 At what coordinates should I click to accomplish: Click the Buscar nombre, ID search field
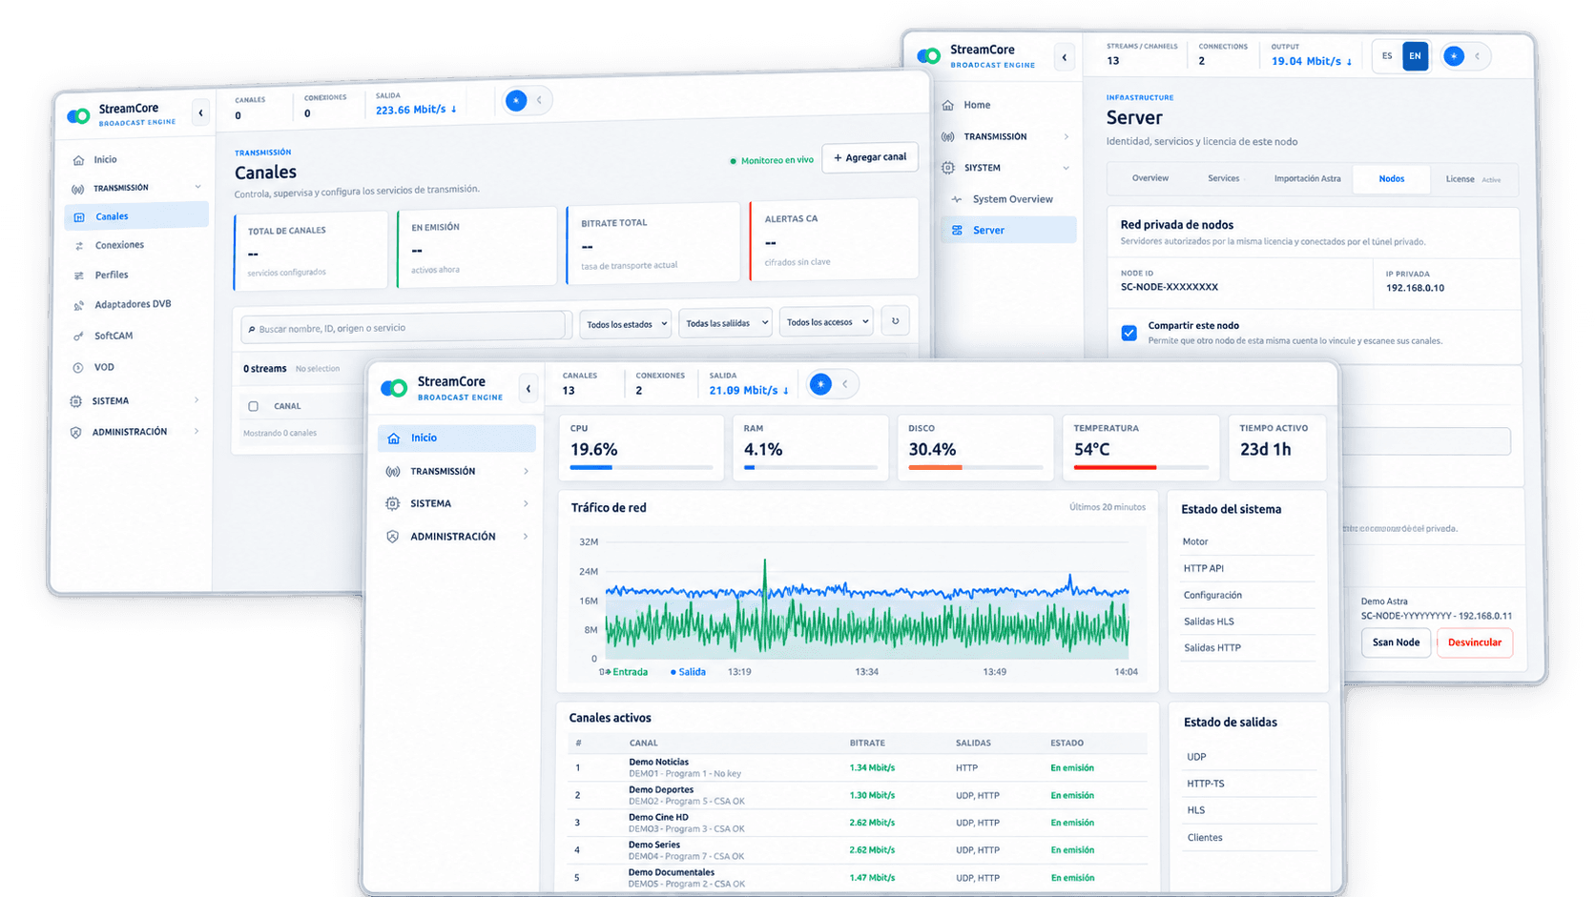[x=404, y=328]
